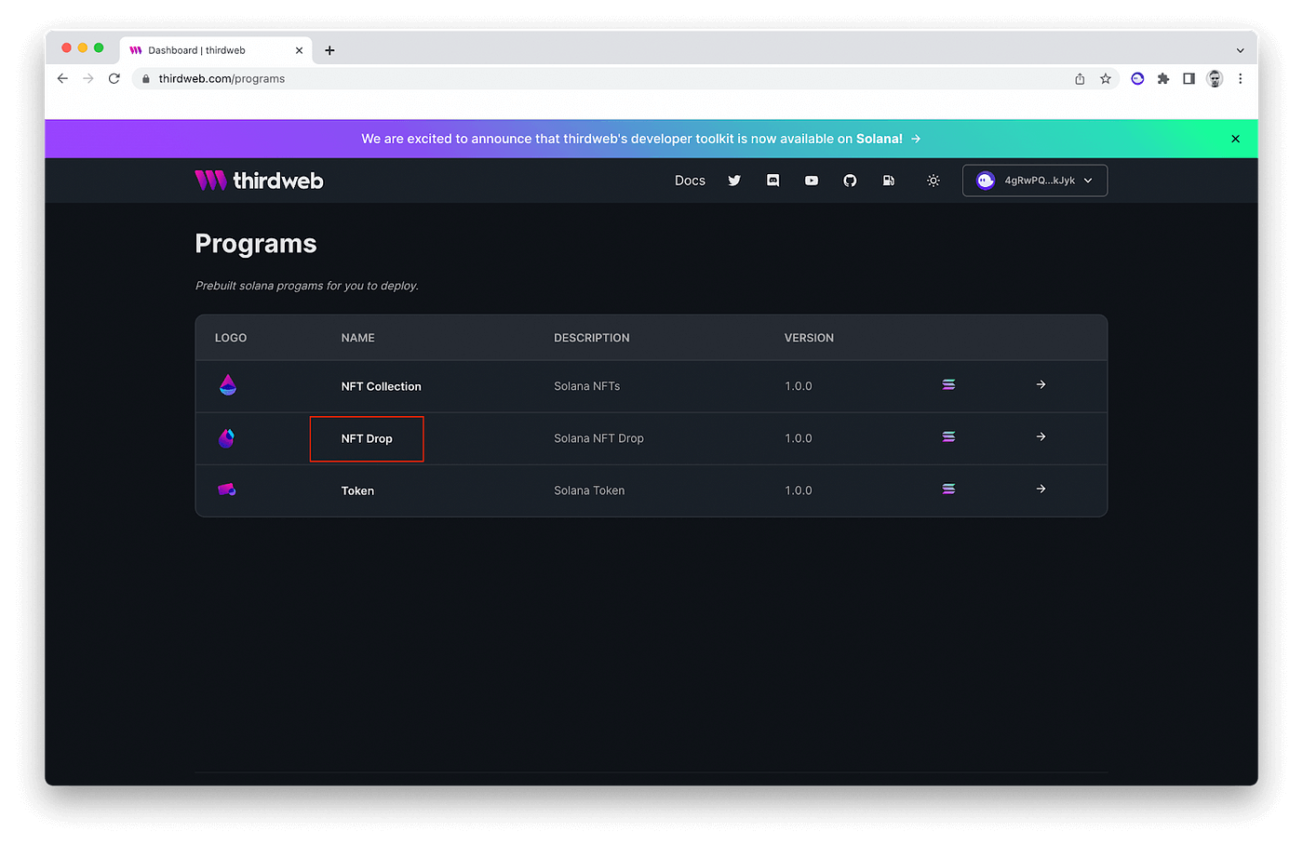Expand the tab search chevron
This screenshot has width=1303, height=845.
click(1240, 50)
